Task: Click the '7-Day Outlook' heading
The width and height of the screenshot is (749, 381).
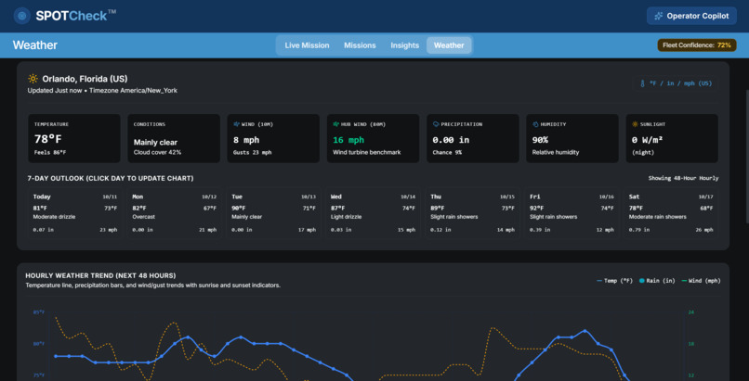Action: pos(111,179)
